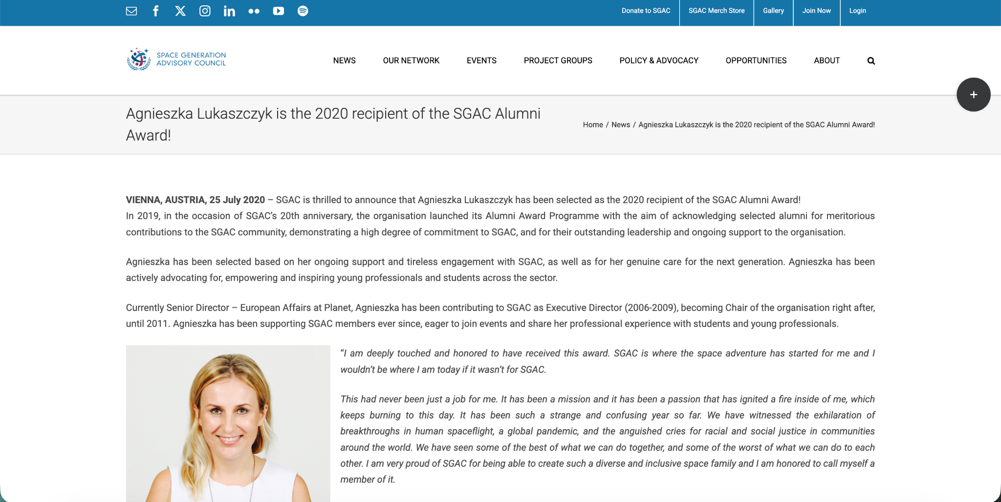Visit SGAC Facebook page icon
This screenshot has width=1001, height=502.
[156, 11]
